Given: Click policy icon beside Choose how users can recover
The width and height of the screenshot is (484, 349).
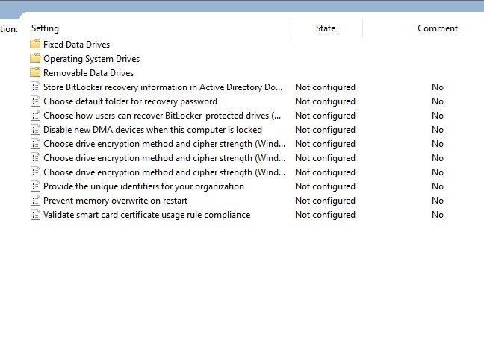Looking at the screenshot, I should click(36, 116).
